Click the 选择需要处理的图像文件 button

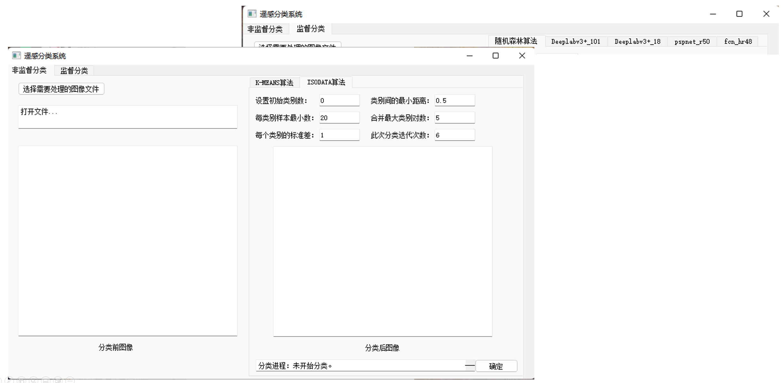(61, 89)
